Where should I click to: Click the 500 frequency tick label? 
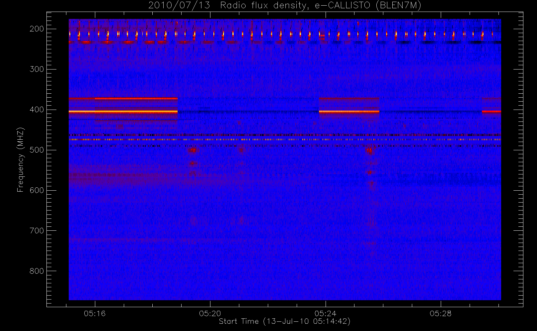tap(37, 150)
